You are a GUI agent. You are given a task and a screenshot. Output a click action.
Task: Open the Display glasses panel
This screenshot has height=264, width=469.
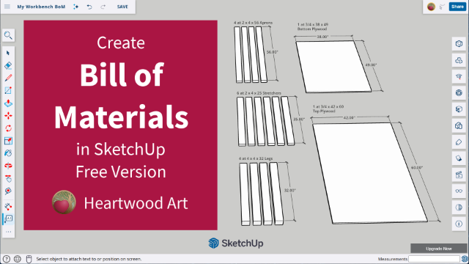[x=459, y=191]
